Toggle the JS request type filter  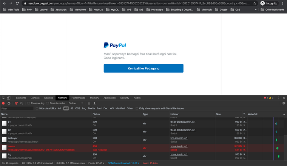(x=72, y=108)
